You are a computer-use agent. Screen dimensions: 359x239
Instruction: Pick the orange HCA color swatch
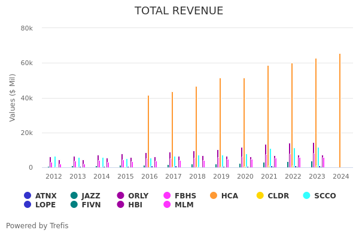click(x=214, y=196)
